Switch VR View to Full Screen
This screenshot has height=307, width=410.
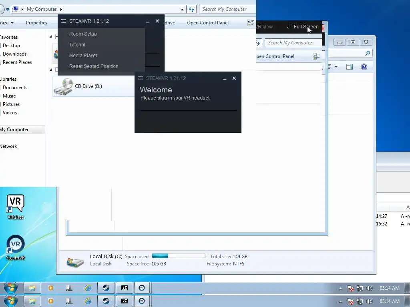pos(303,27)
